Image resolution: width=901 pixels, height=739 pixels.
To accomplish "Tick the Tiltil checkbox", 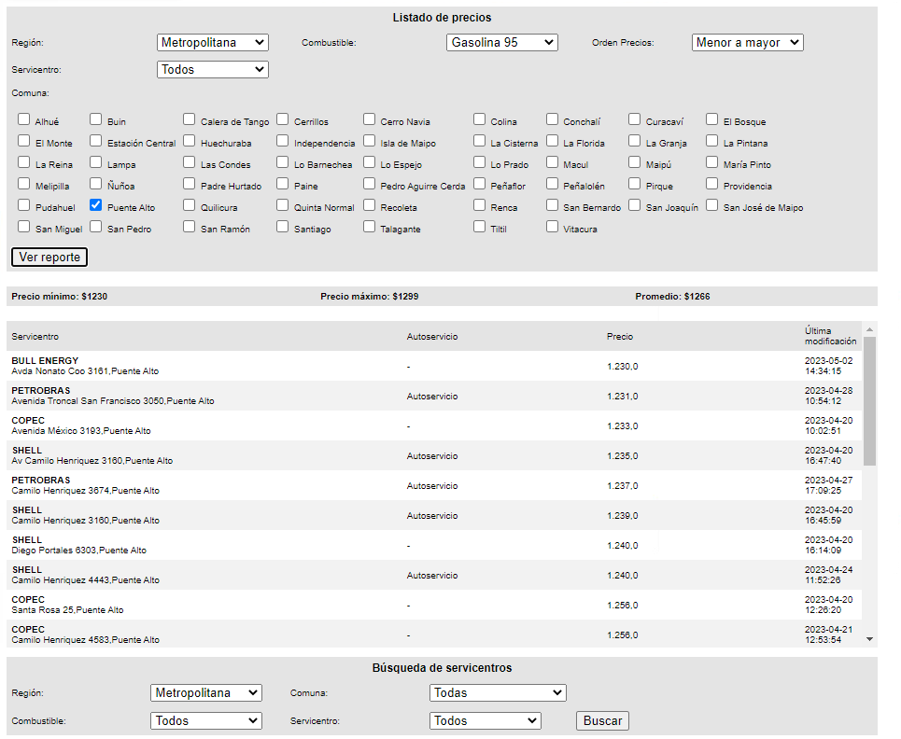I will 479,226.
